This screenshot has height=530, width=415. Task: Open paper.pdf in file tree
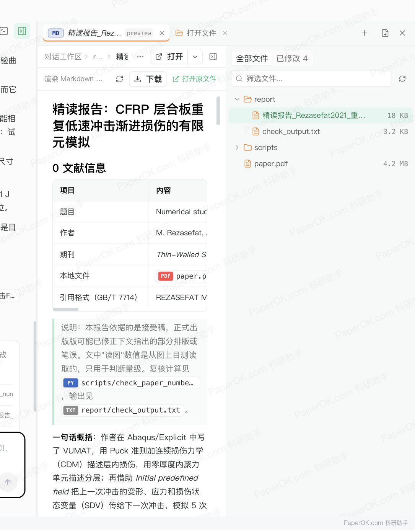point(321,163)
